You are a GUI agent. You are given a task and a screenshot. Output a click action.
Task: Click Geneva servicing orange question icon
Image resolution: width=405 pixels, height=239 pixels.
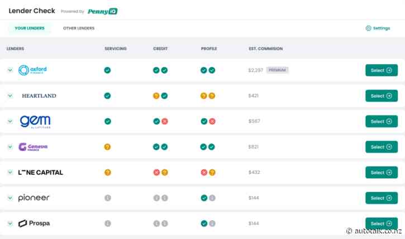tap(107, 147)
